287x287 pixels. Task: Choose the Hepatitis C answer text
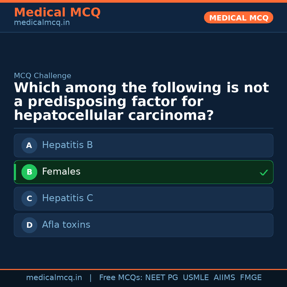point(67,198)
